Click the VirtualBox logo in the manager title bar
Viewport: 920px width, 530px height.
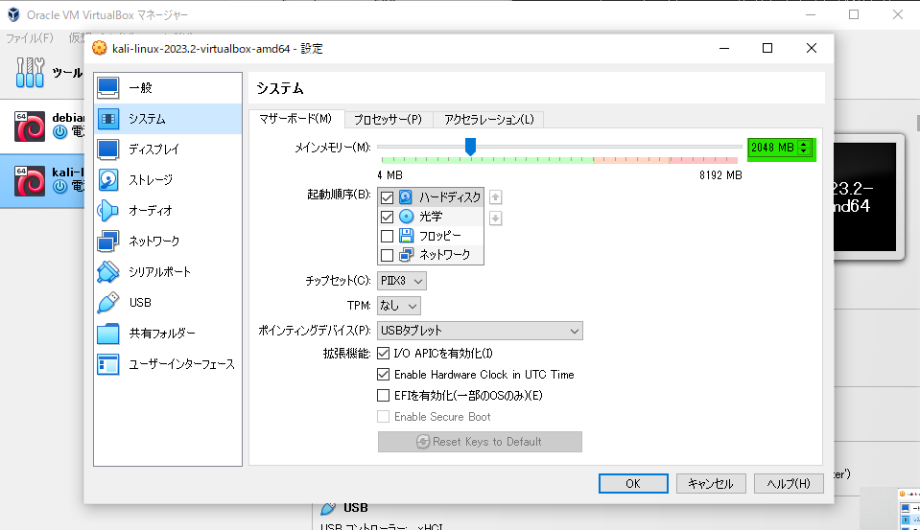13,14
